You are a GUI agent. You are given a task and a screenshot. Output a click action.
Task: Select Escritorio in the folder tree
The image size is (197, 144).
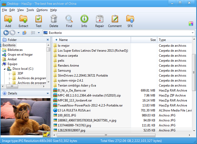point(9,45)
